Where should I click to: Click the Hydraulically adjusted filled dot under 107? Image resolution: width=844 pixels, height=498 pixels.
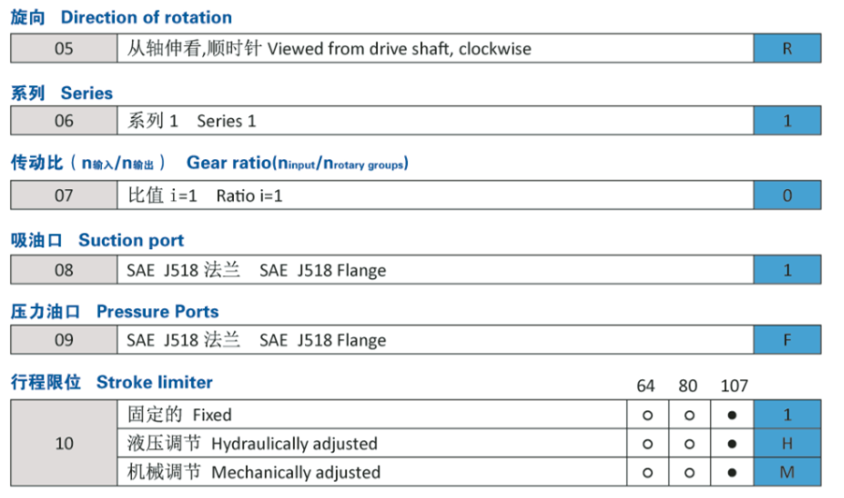coord(734,443)
